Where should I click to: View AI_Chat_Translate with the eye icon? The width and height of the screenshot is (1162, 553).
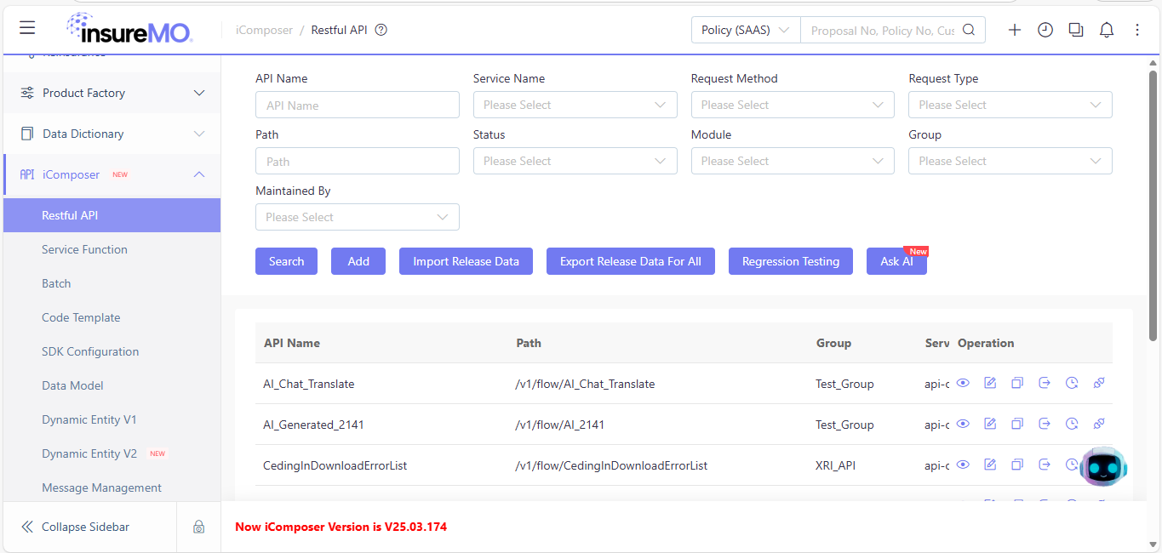pos(963,383)
